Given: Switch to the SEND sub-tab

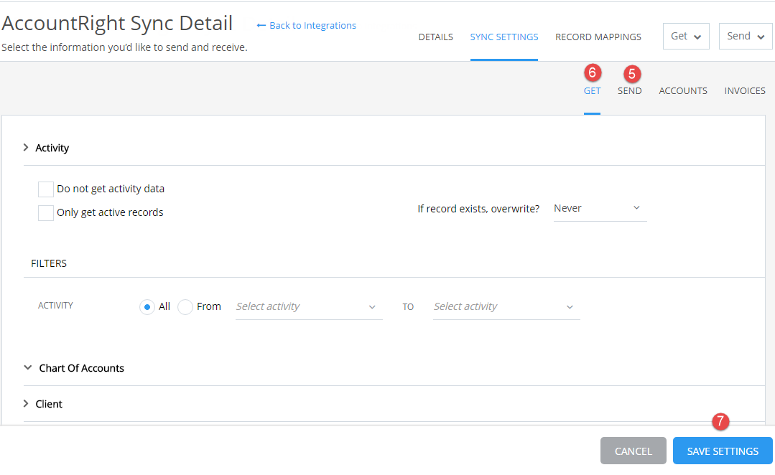Looking at the screenshot, I should [629, 91].
